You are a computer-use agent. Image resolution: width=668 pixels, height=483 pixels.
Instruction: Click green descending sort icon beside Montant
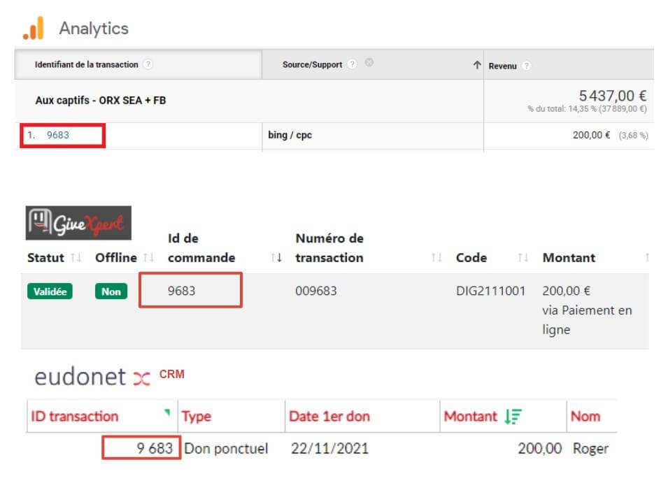pos(511,417)
